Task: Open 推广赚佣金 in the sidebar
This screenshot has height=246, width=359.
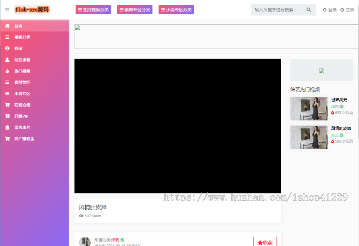Action: (x=35, y=139)
